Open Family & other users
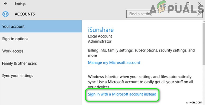 [x=19, y=64]
